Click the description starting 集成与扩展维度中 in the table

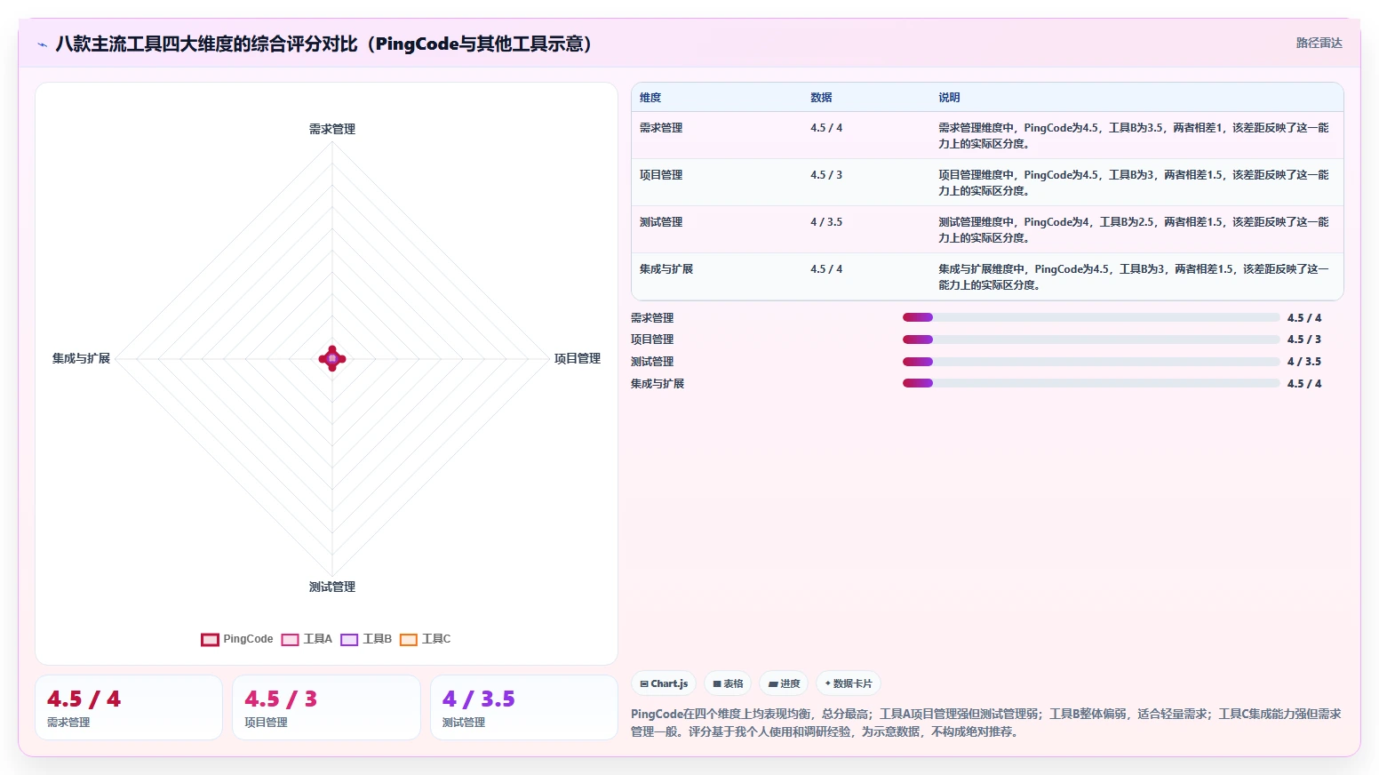pyautogui.click(x=1134, y=277)
